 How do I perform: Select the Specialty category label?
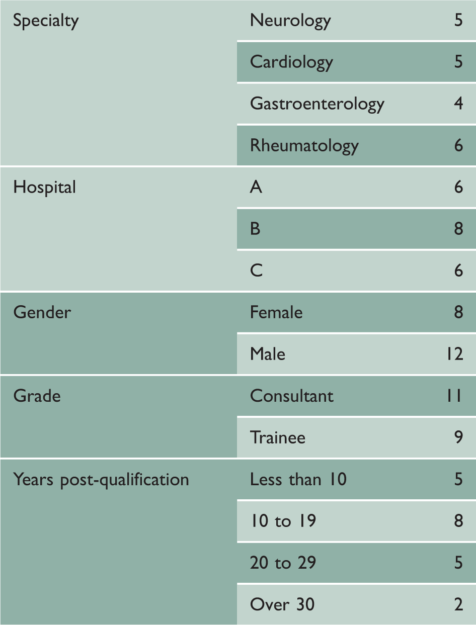(x=46, y=21)
